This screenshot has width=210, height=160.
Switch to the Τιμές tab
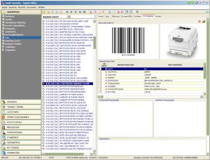click(107, 16)
